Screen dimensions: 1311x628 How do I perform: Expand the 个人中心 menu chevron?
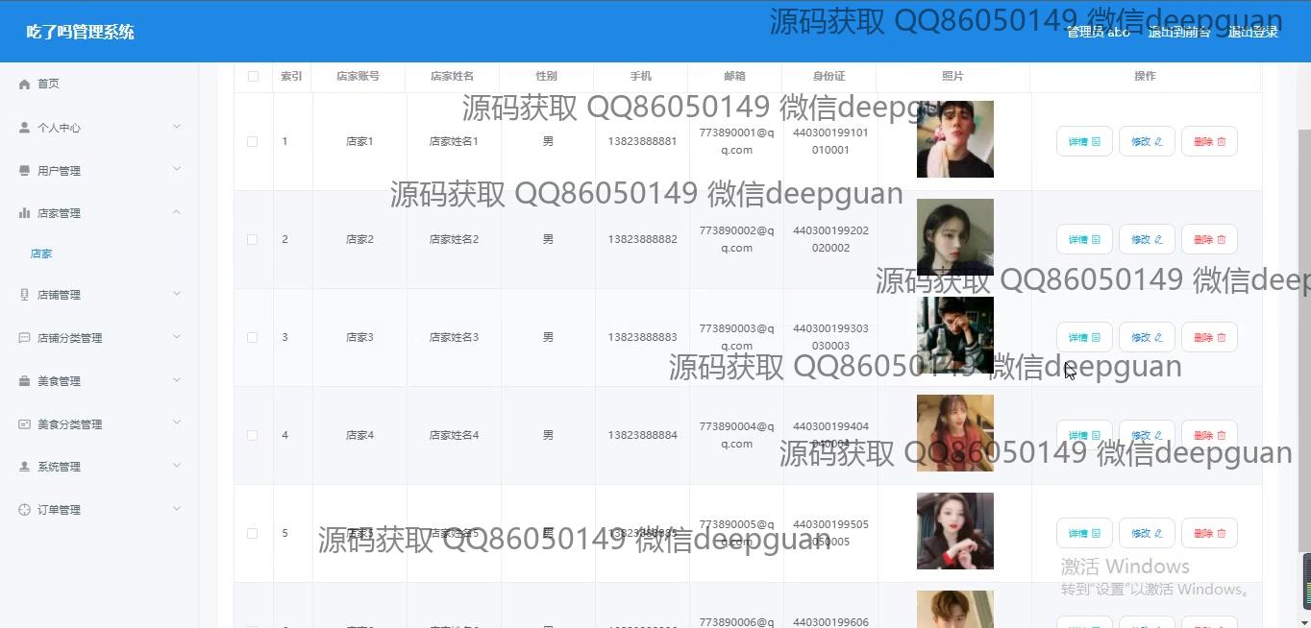177,127
